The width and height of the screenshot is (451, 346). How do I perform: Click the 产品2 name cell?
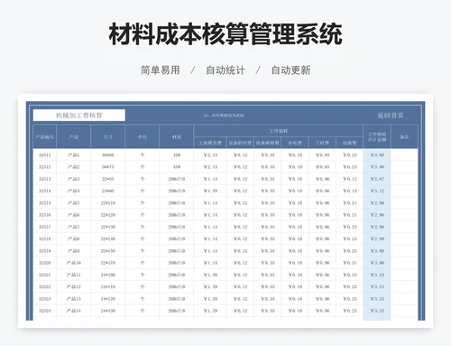(x=73, y=167)
